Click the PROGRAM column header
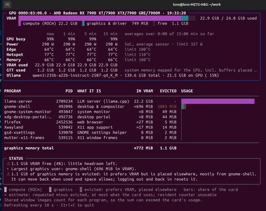This screenshot has height=211, width=266. 12,91
